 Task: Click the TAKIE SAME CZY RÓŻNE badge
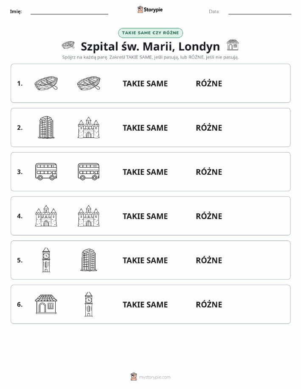coord(150,33)
